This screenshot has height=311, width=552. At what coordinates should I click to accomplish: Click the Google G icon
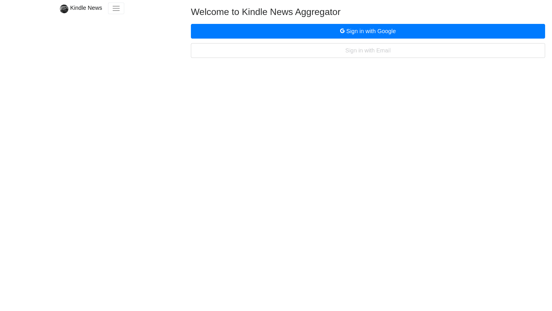[x=342, y=31]
